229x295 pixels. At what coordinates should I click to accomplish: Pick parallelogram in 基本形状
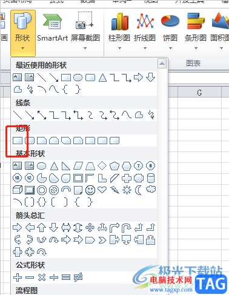(78, 166)
